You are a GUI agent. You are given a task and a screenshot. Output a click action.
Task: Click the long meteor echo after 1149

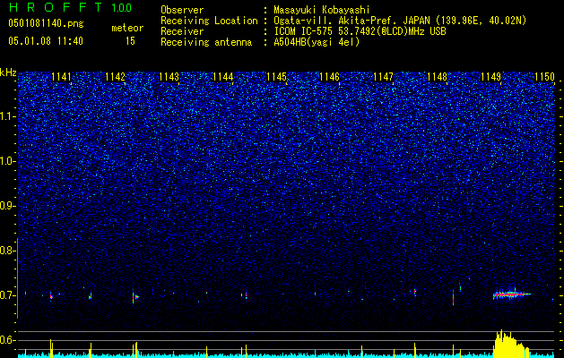pos(511,294)
